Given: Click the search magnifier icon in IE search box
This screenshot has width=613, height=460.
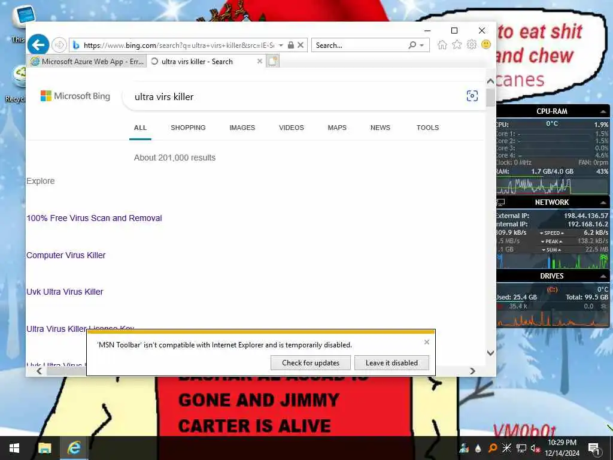Looking at the screenshot, I should [412, 45].
